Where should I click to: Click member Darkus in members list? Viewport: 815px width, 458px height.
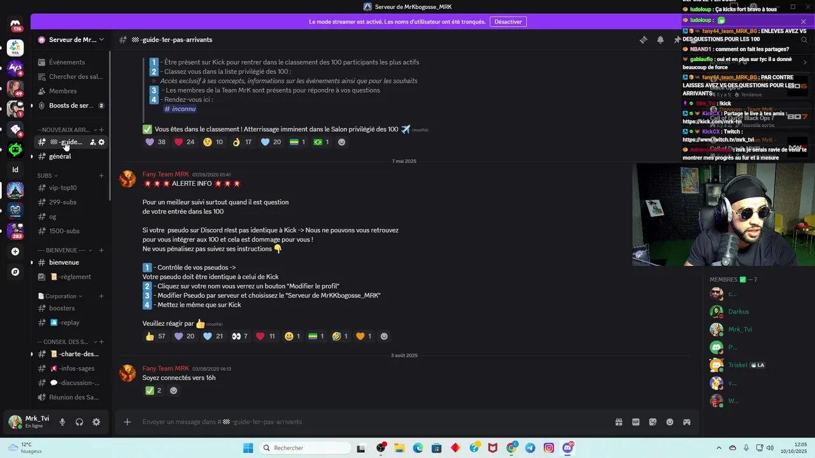click(739, 312)
